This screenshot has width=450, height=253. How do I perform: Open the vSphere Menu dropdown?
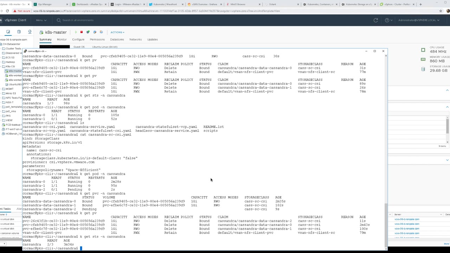(40, 20)
